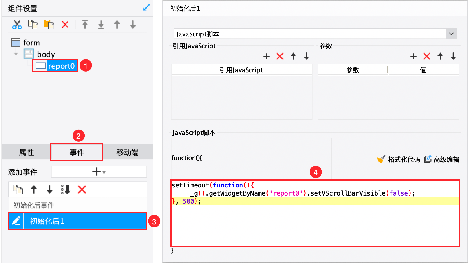Click the 值 column header
This screenshot has height=263, width=468.
click(x=423, y=70)
